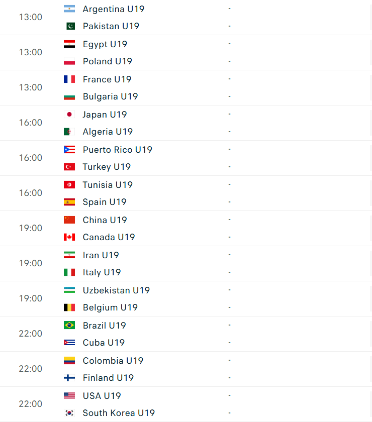Open the USA U19 team link
The width and height of the screenshot is (372, 422).
tap(102, 396)
